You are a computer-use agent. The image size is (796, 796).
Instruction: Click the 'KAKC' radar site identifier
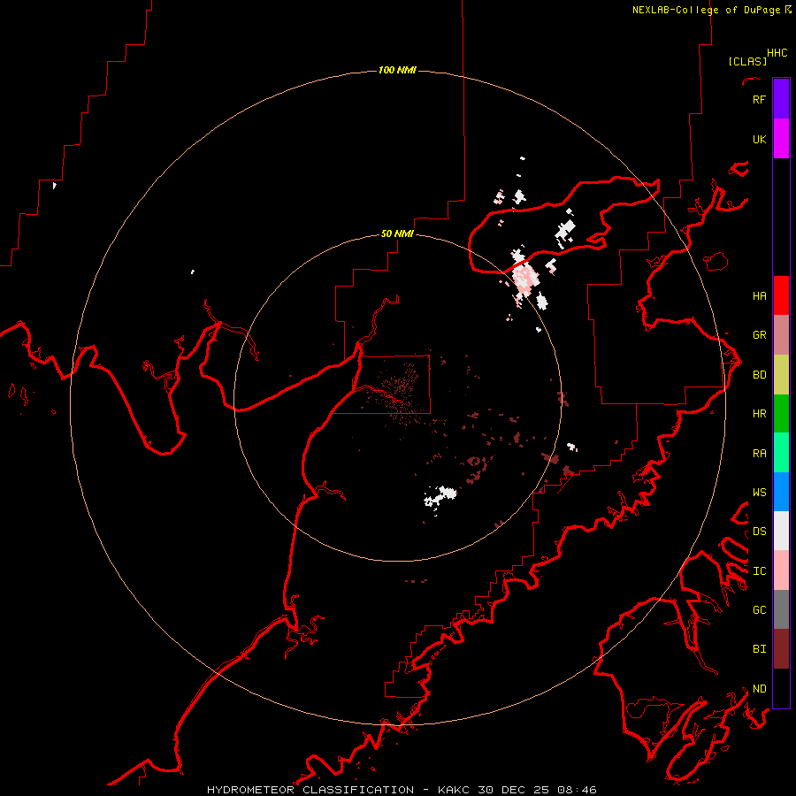coord(454,790)
